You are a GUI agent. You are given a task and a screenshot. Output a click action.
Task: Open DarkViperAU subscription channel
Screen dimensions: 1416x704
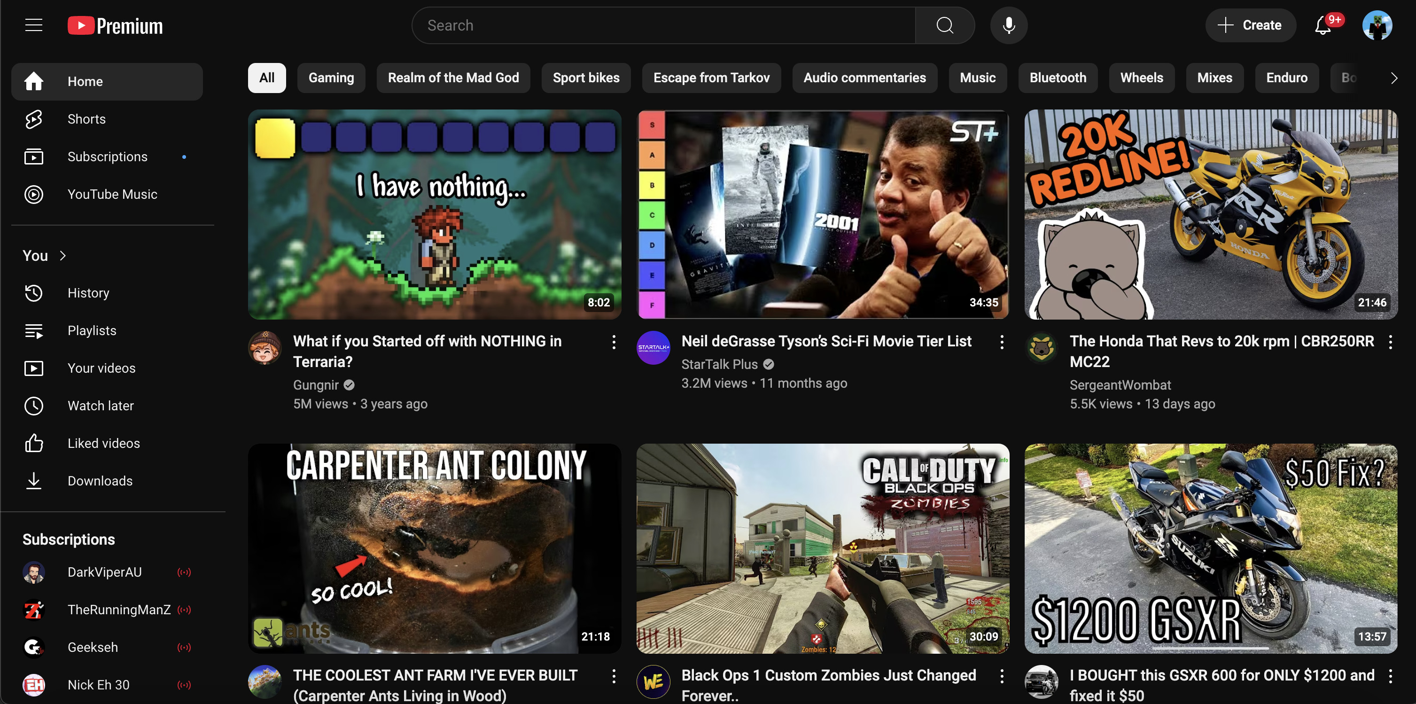[107, 572]
